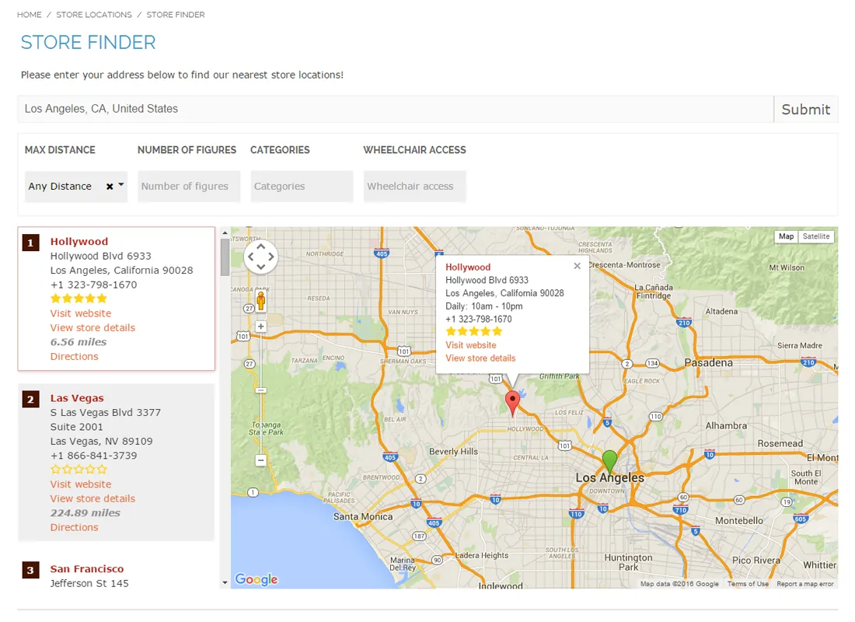Click the Submit button
Screen dimensions: 855x622
point(805,109)
